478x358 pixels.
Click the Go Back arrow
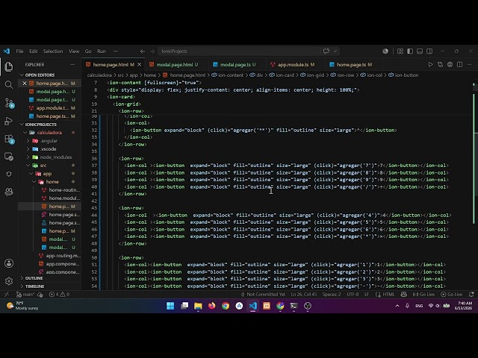point(143,51)
